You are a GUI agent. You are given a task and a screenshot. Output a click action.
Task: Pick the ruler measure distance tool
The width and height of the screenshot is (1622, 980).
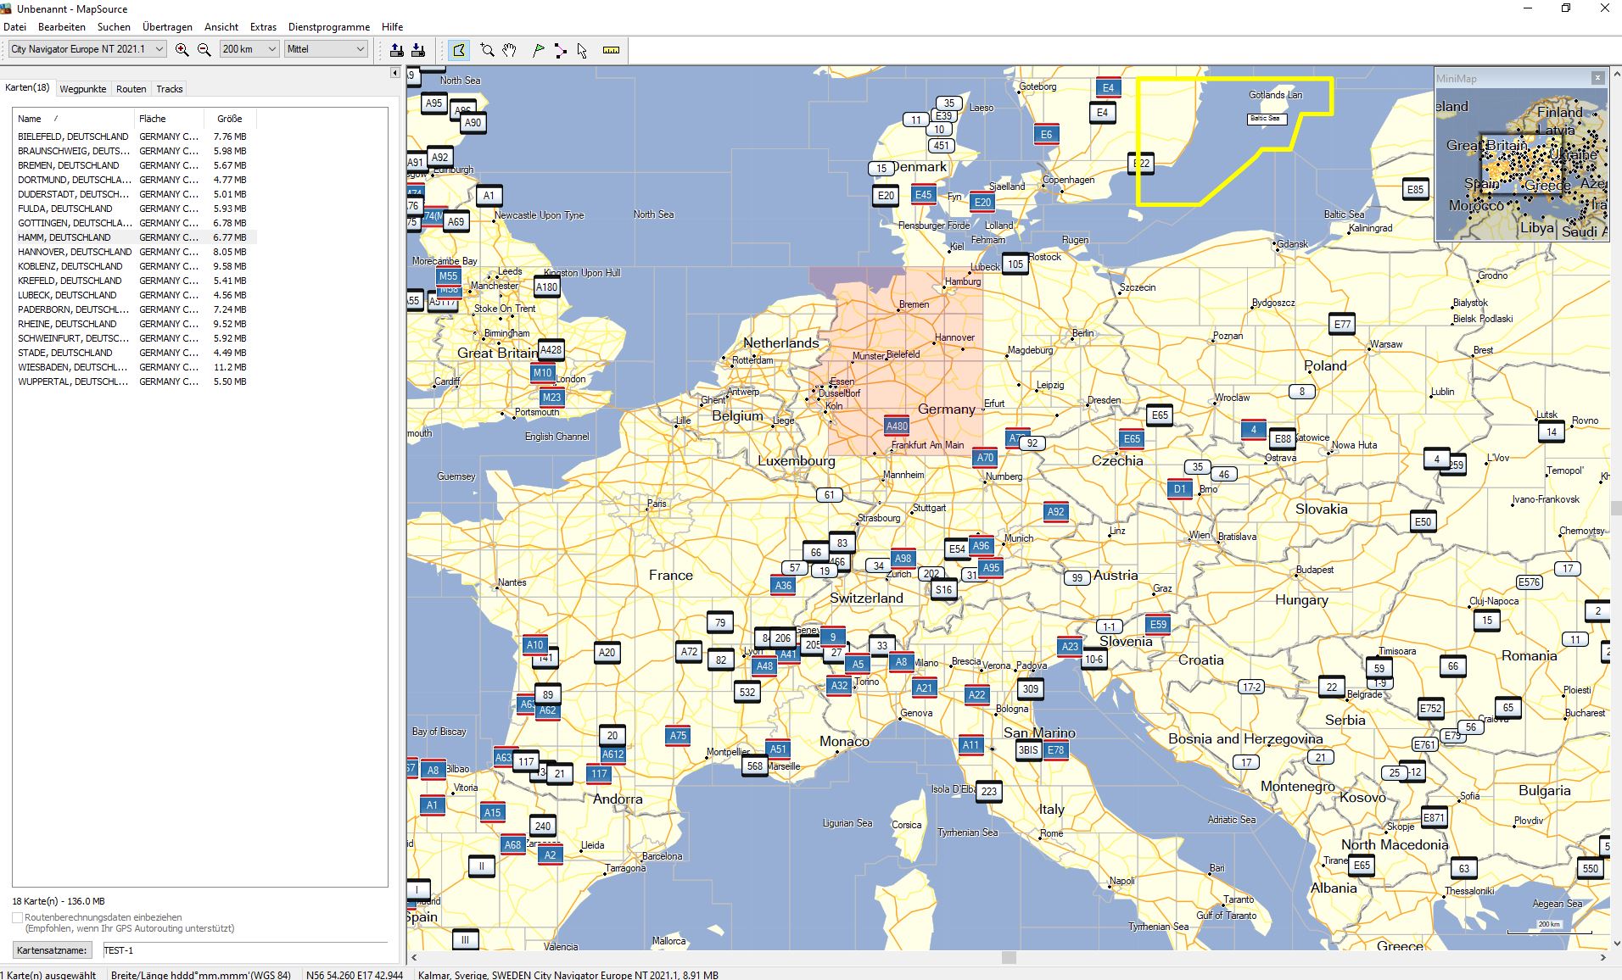[x=611, y=50]
